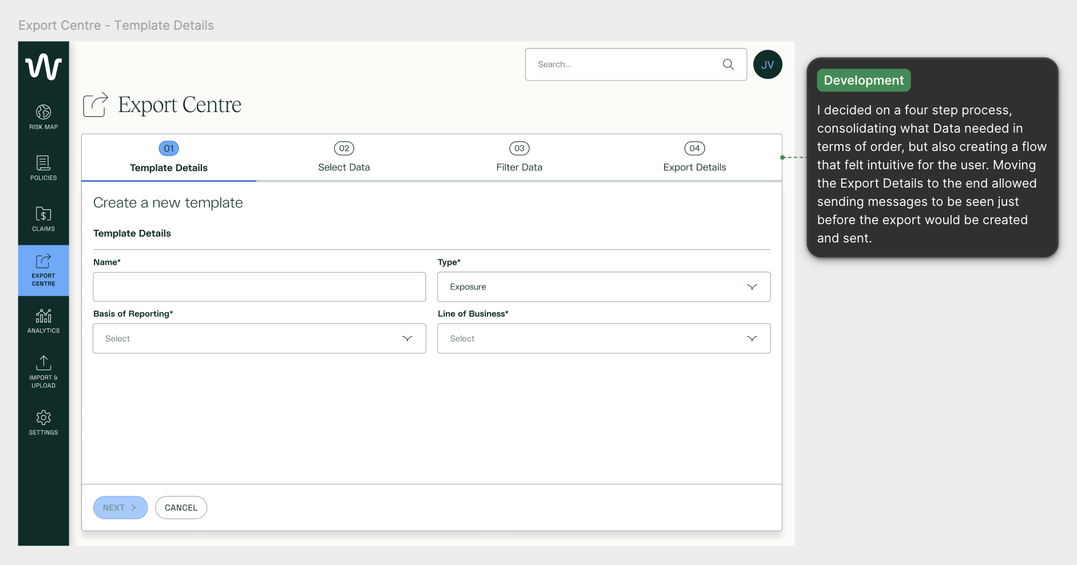Click the Type dropdown chevron arrow

[x=752, y=287]
